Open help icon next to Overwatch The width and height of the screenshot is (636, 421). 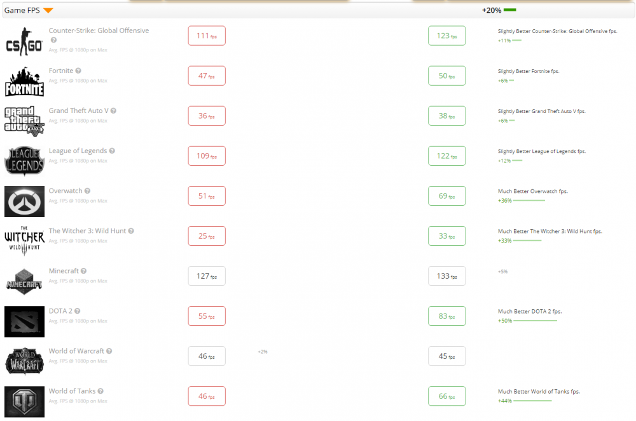coord(87,191)
